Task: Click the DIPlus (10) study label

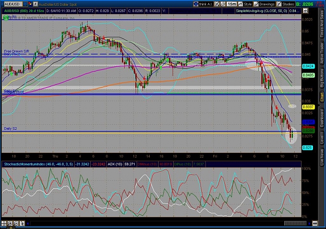Action: (x=183, y=164)
